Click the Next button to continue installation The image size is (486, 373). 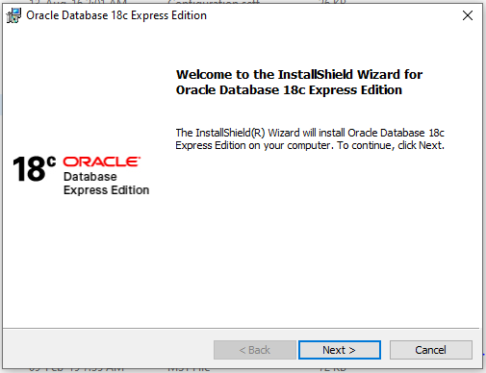coord(340,350)
